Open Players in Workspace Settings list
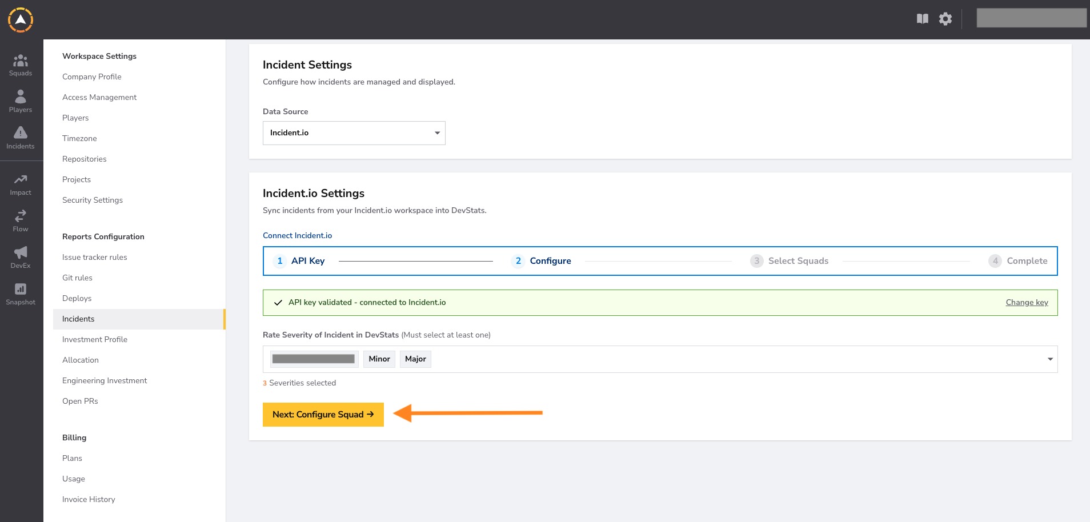This screenshot has width=1090, height=522. [x=75, y=118]
